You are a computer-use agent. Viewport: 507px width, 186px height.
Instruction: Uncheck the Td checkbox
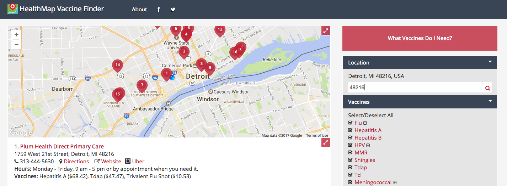click(x=351, y=175)
